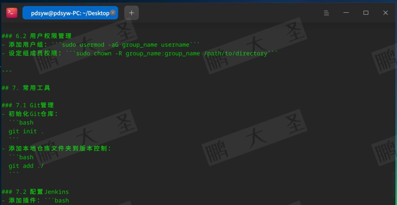Add a new terminal tab
The width and height of the screenshot is (397, 205).
coord(131,13)
